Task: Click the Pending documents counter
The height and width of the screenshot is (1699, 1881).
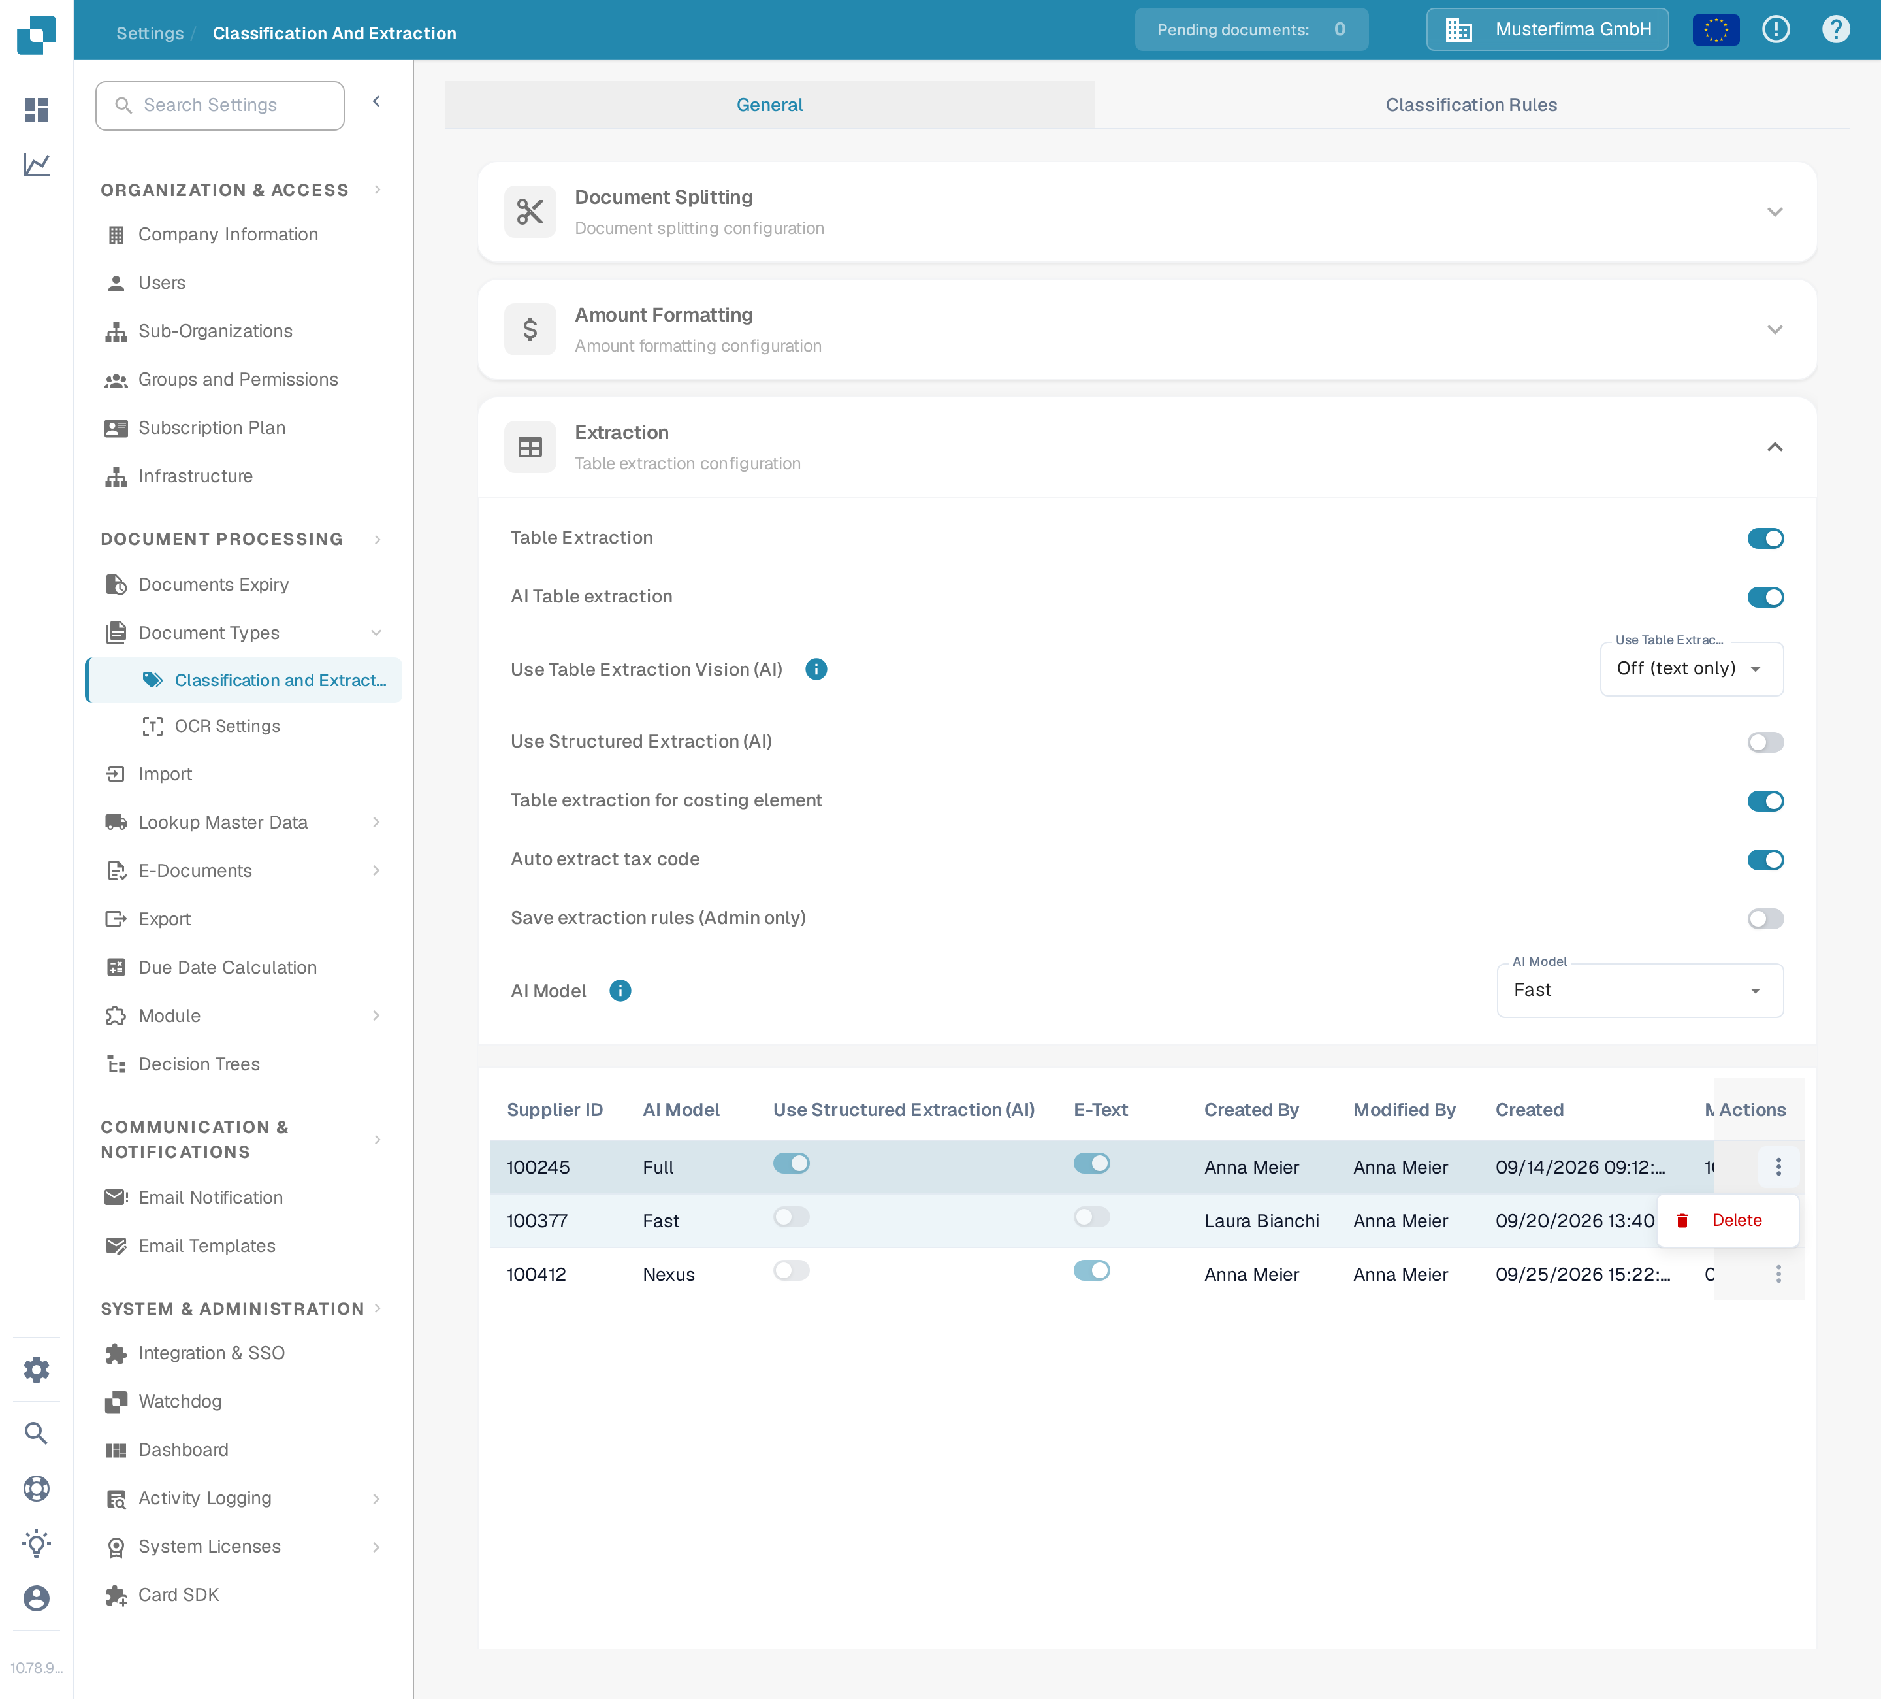Action: 1251,30
